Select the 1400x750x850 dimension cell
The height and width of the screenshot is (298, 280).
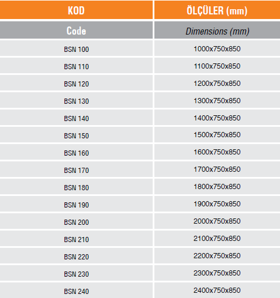point(217,117)
